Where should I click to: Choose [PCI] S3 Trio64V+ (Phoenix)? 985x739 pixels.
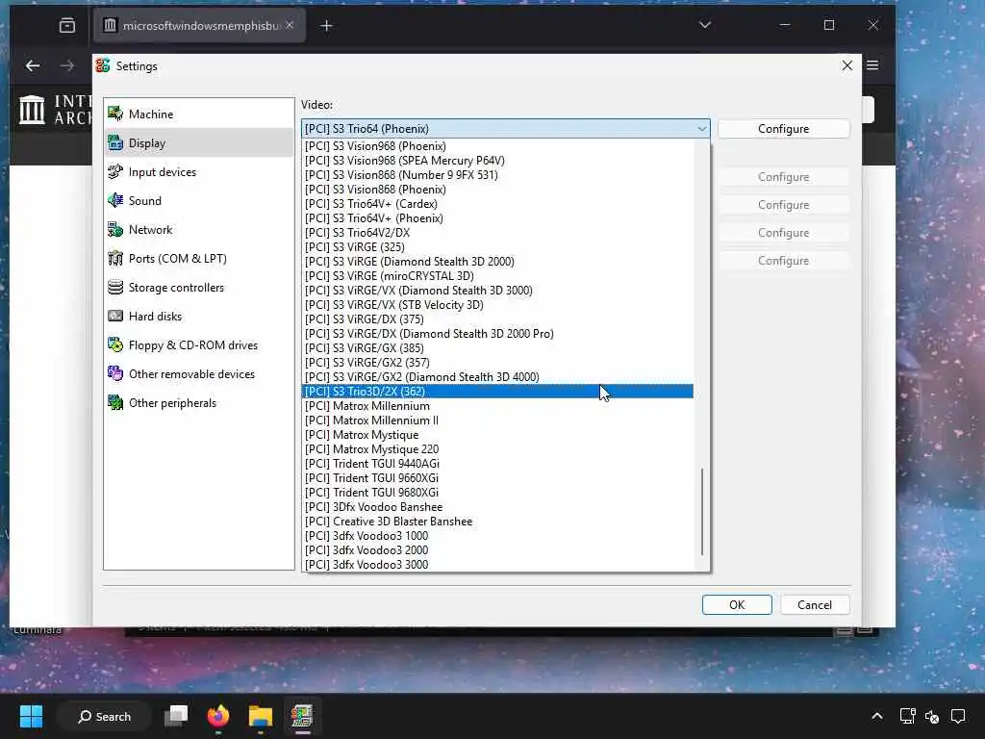coord(497,218)
